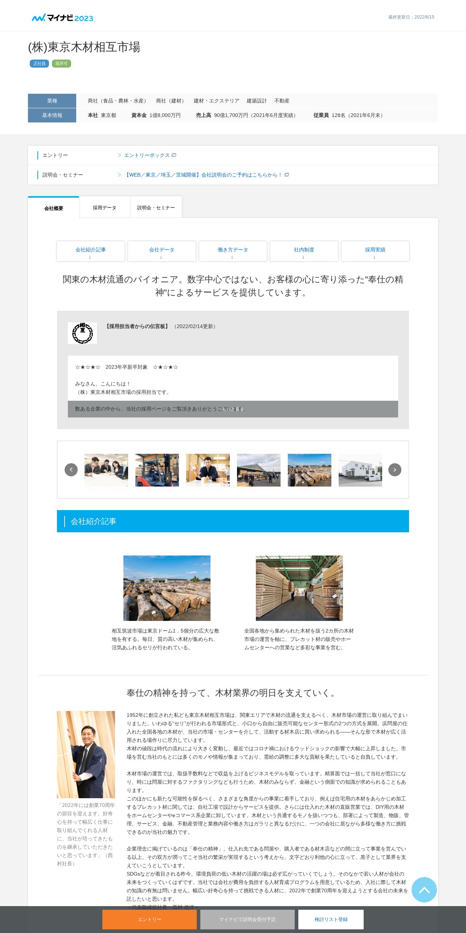Jump to 社内制度 section
Viewport: 466px width, 933px height.
[x=304, y=251]
